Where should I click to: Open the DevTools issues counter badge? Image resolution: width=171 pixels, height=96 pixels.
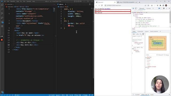[160, 8]
